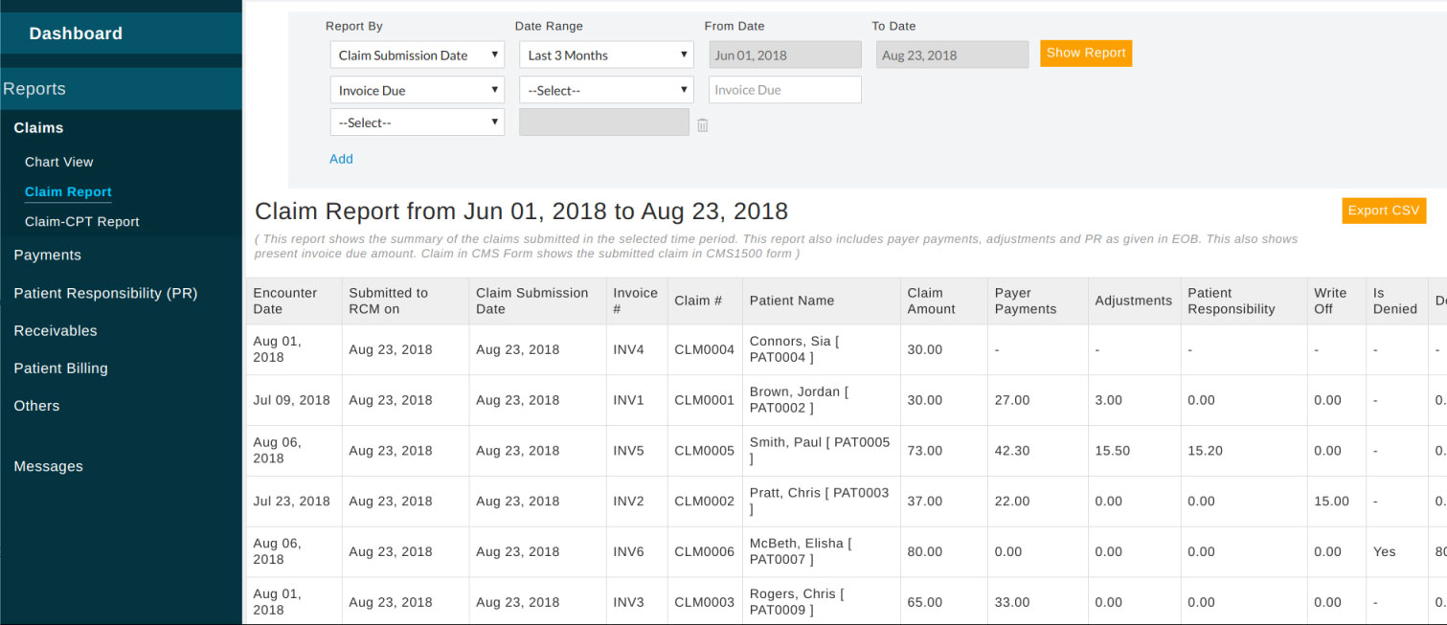Export the report as CSV
The image size is (1447, 625).
1383,211
